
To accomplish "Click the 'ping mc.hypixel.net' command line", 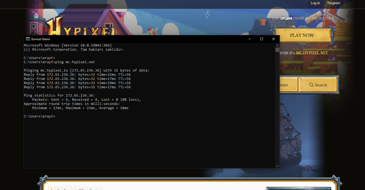I will pyautogui.click(x=59, y=62).
